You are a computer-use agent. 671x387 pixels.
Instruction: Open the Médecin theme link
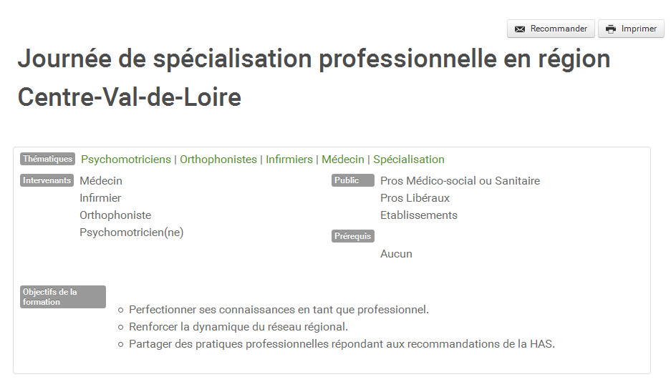(x=343, y=160)
